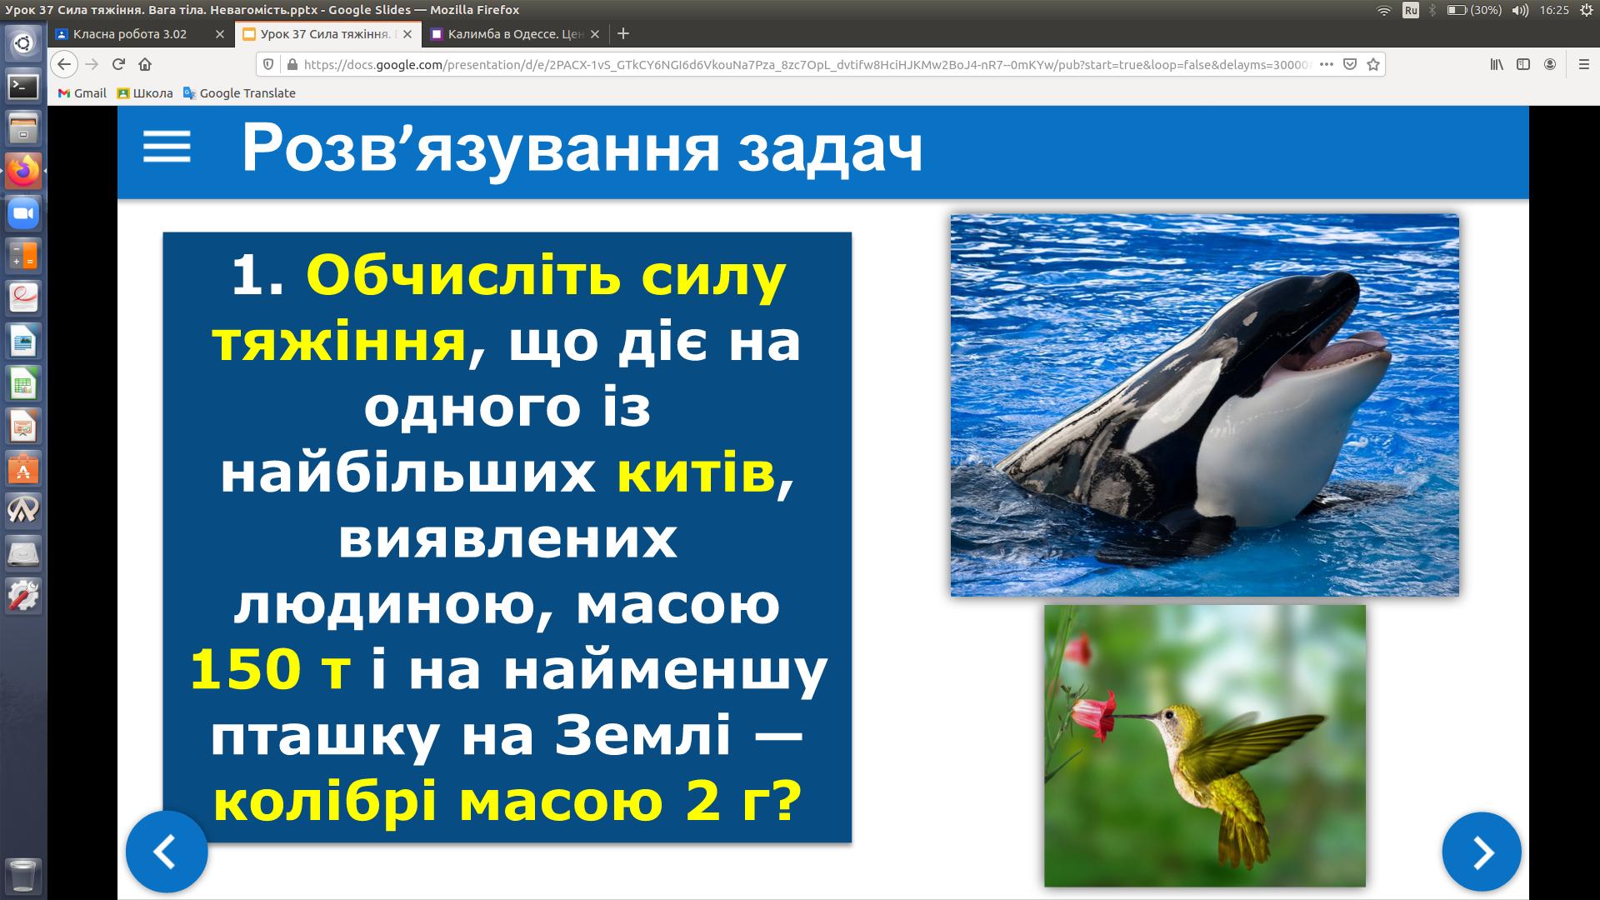Open the Gmail bookmark
This screenshot has height=900, width=1600.
point(82,93)
